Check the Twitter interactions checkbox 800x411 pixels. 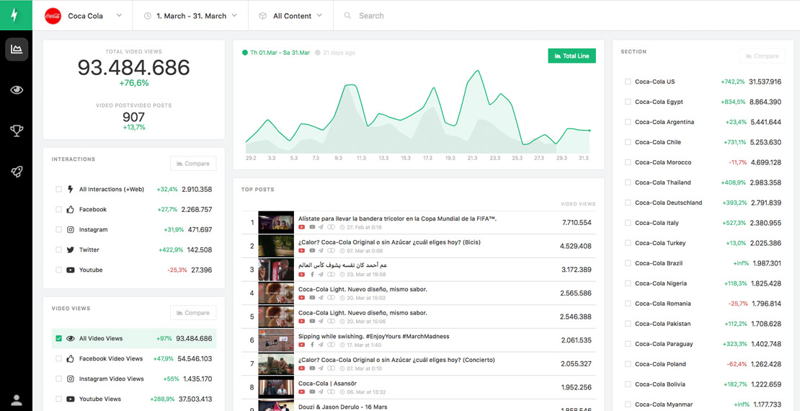click(x=58, y=249)
